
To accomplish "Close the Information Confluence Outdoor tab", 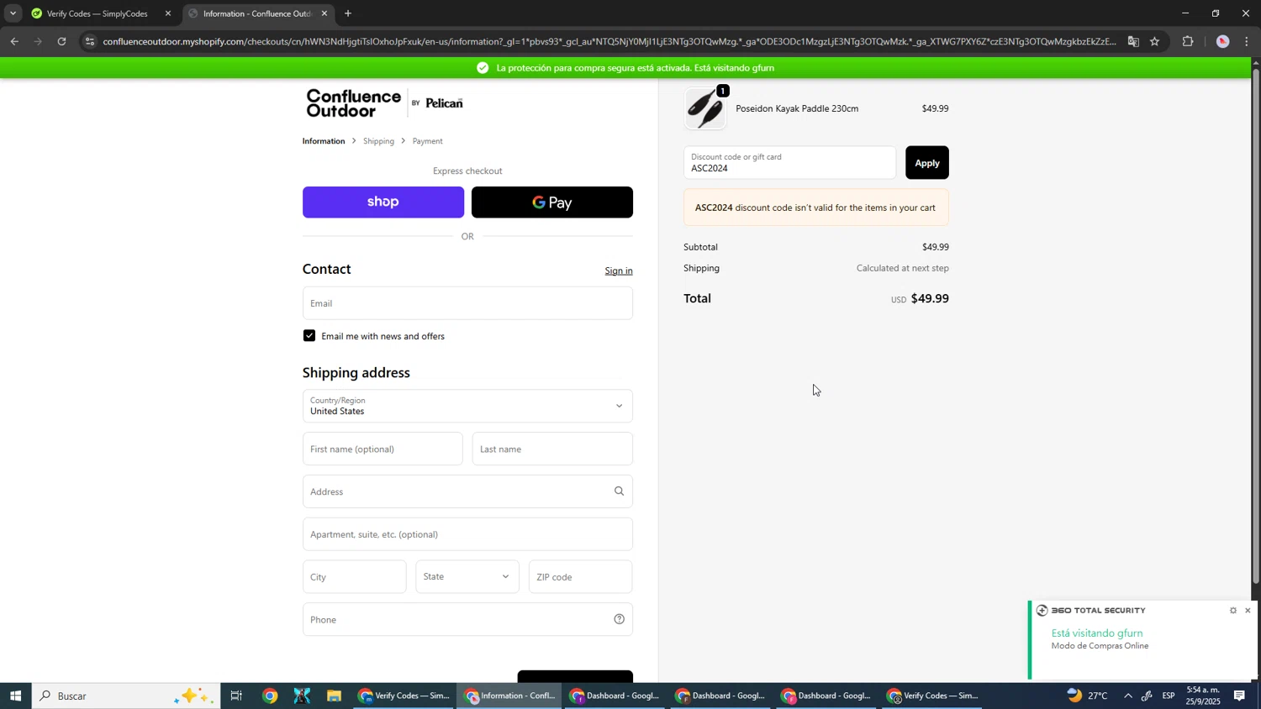I will click(324, 13).
